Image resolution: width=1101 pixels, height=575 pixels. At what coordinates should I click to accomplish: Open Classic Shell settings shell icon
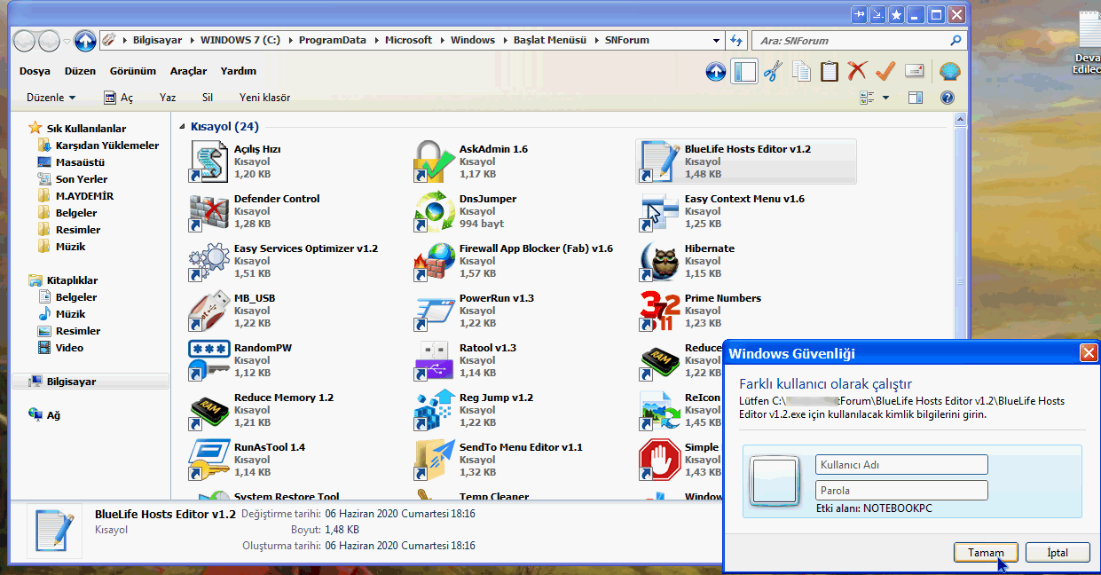[949, 72]
